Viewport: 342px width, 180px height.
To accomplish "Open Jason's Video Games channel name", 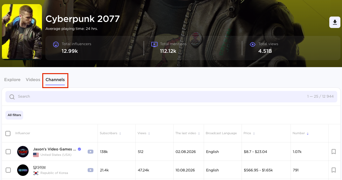I will point(55,149).
